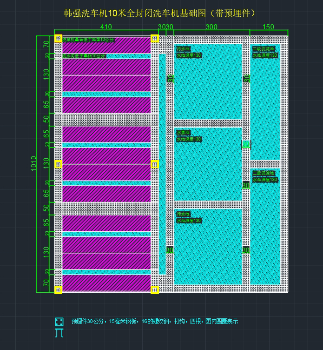Screen dimensions: 323x350
Task: Click the 二级沉淀池 label in upper right pool
Action: pyautogui.click(x=263, y=49)
